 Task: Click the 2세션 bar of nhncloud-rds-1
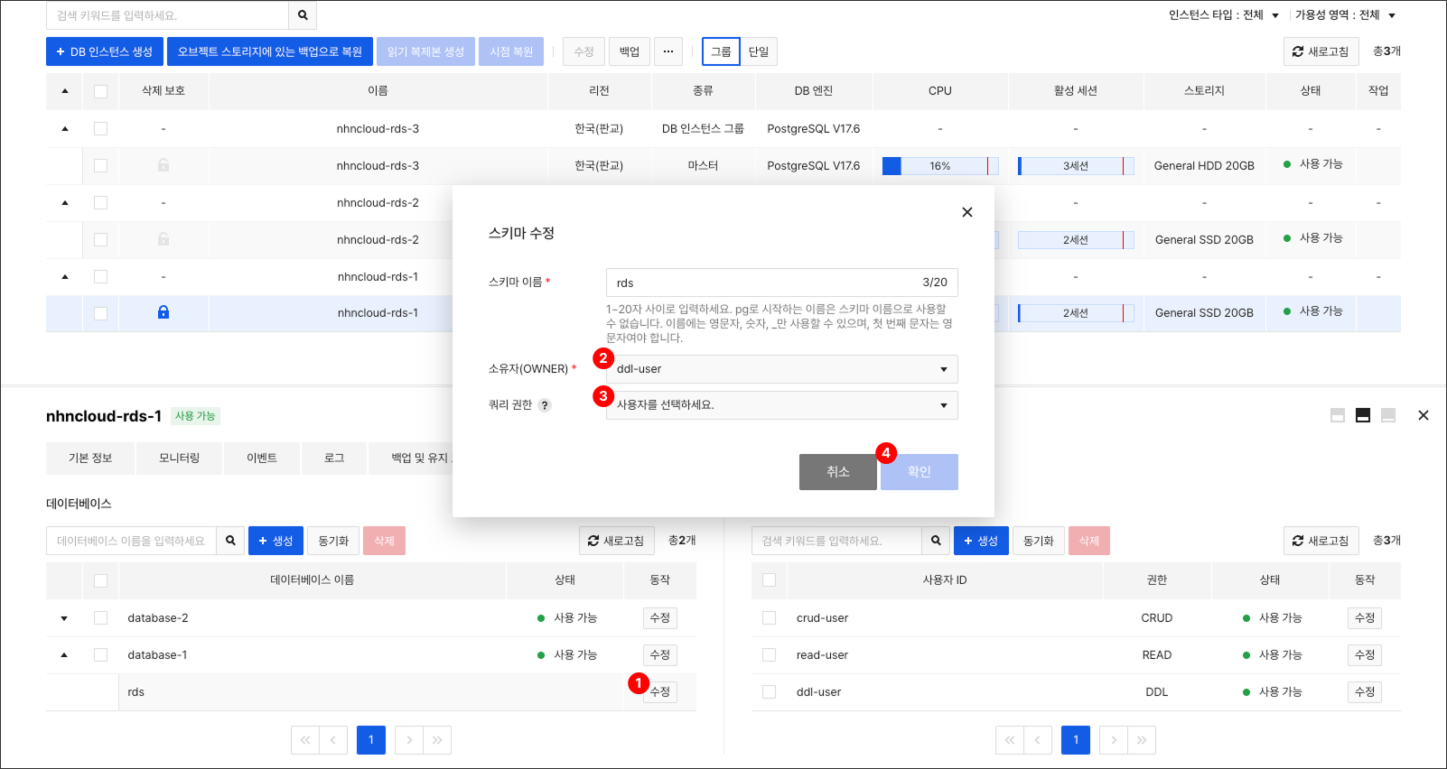coord(1076,313)
